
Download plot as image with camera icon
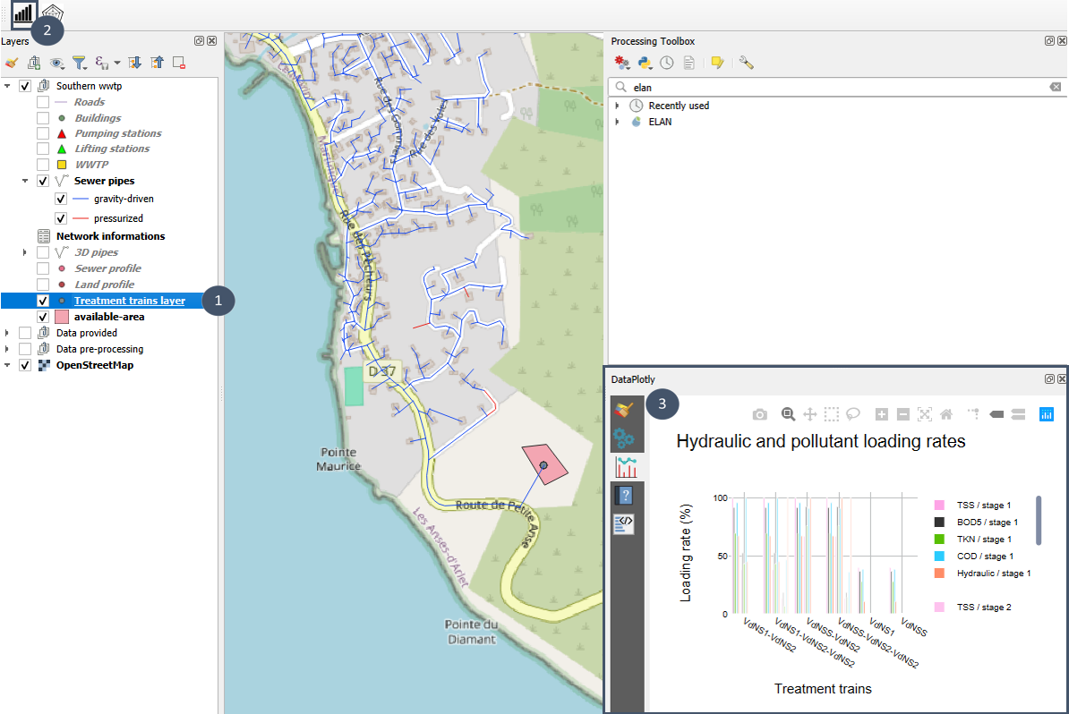(759, 414)
